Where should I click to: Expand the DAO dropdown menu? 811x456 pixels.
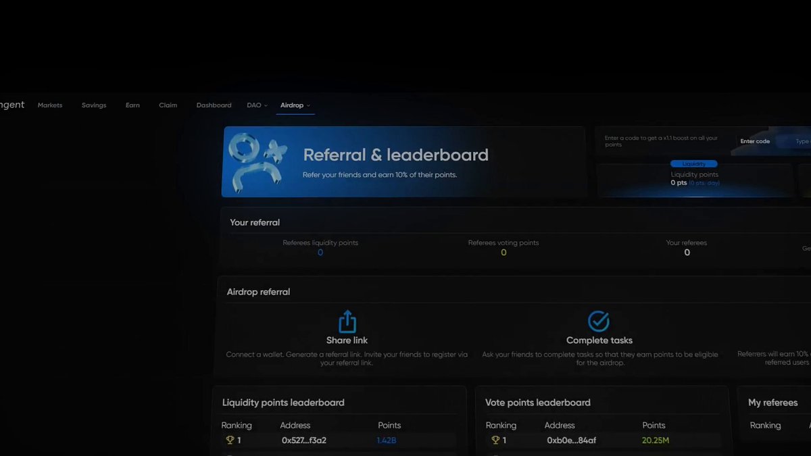click(x=257, y=105)
